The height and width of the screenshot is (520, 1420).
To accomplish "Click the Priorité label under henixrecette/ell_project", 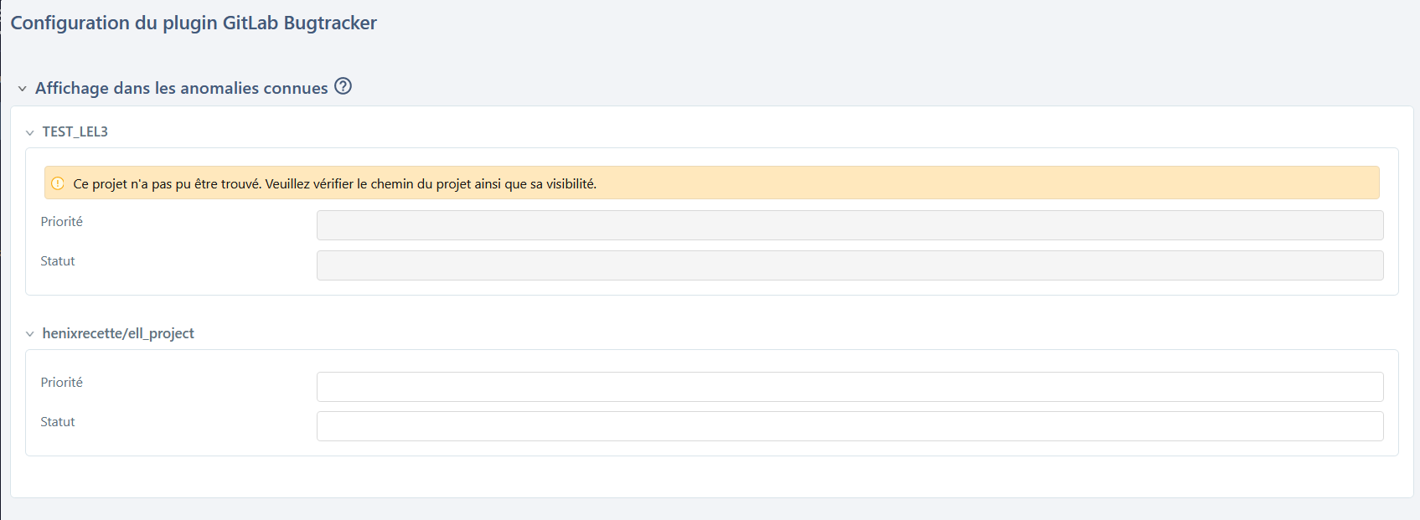I will click(62, 382).
